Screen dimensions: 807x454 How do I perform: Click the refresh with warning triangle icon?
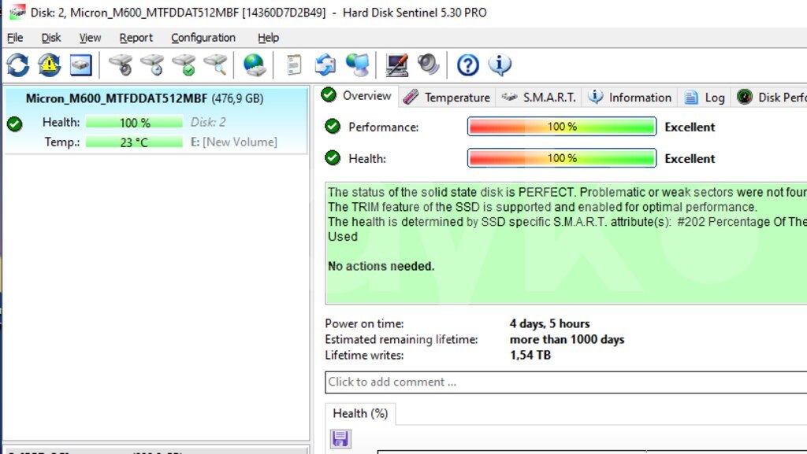[49, 65]
